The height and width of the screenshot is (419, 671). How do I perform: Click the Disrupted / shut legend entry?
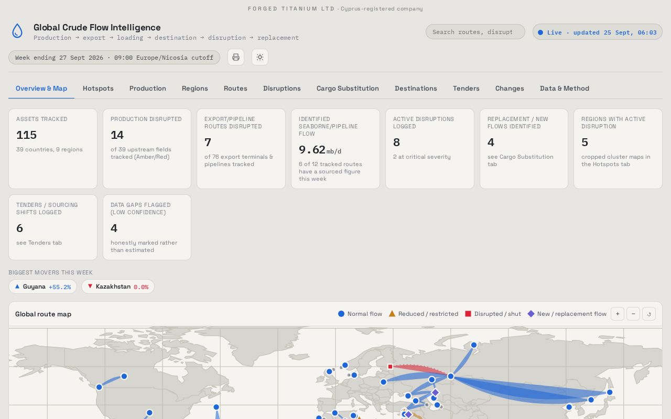tap(493, 314)
